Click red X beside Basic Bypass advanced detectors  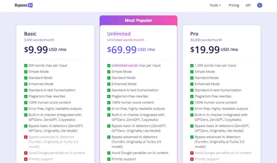pos(26,137)
